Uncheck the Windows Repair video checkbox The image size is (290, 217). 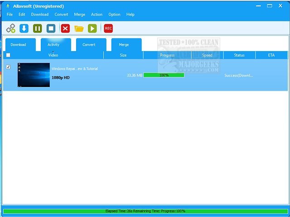[8, 67]
